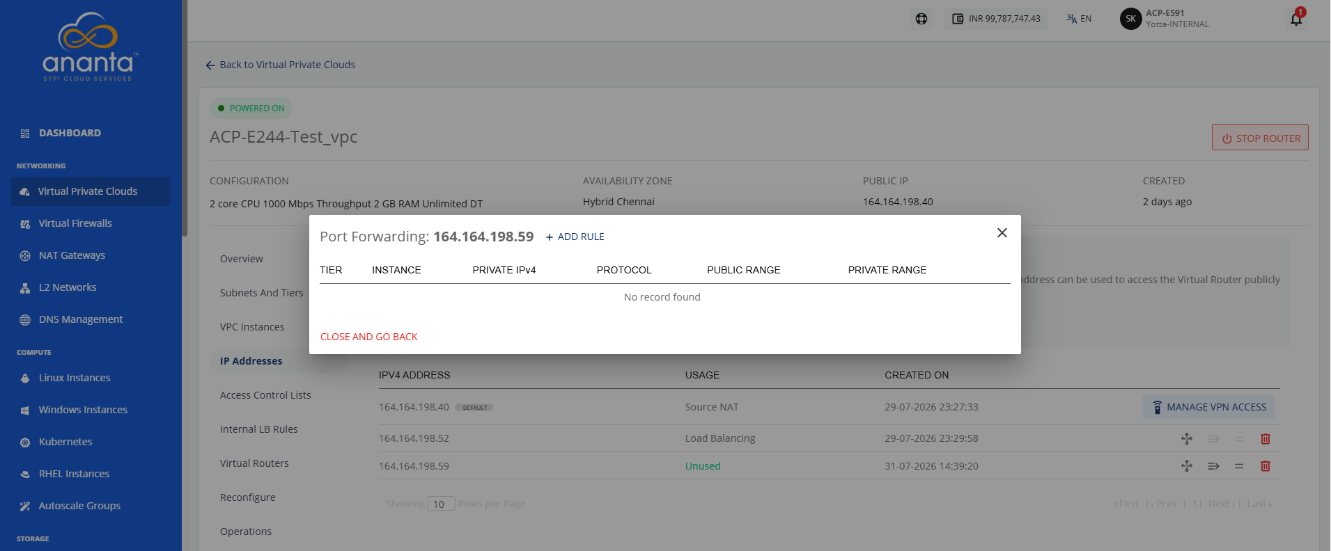Click the RHEL Instances sidebar icon
The image size is (1331, 551).
[25, 474]
